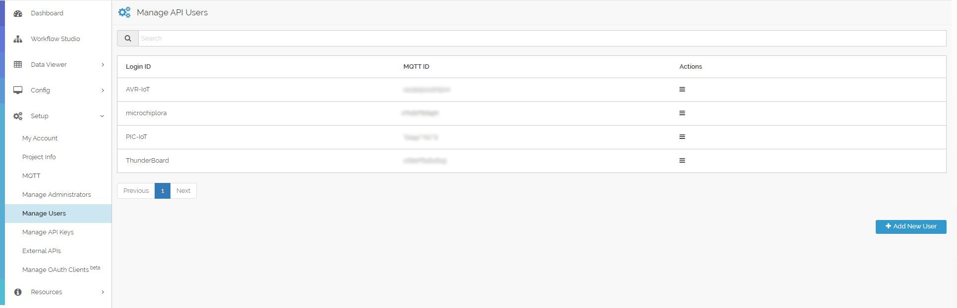Open the actions menu for microchiplora
Screen dimensions: 957x308
682,113
